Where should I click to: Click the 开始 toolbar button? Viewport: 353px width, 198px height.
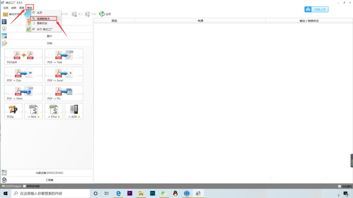tap(90, 14)
